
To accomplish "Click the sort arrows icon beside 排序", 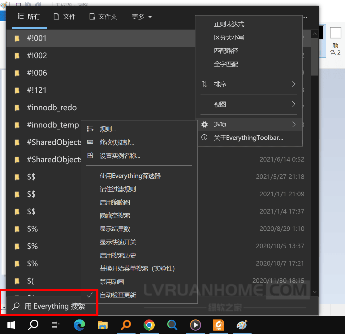I will 205,84.
